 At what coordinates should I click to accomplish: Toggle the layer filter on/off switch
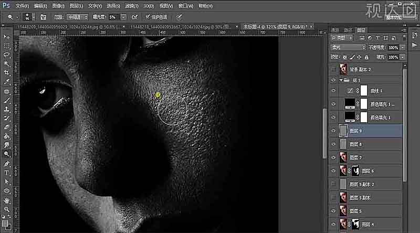404,38
